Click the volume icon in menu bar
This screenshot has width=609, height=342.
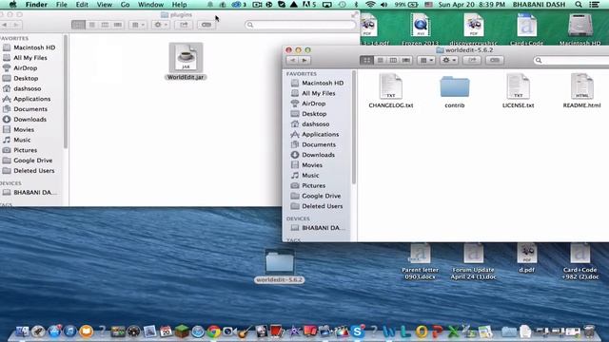(x=383, y=5)
